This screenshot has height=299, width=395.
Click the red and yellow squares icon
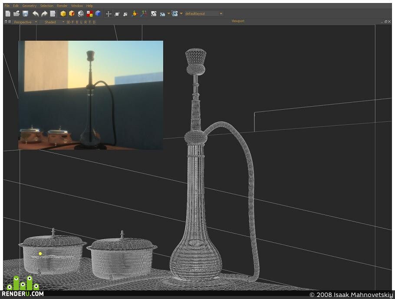[x=90, y=13]
